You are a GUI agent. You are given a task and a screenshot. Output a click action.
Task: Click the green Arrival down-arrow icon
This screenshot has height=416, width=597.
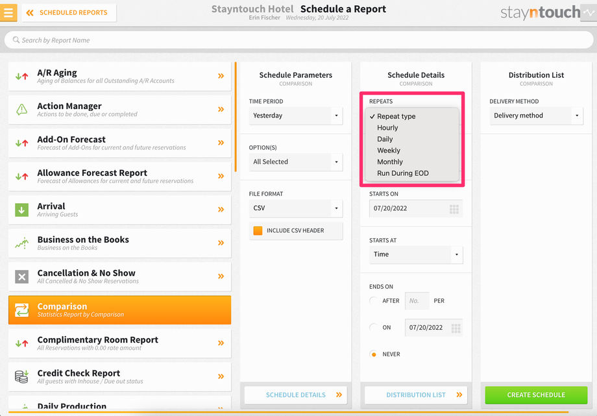[x=21, y=210]
